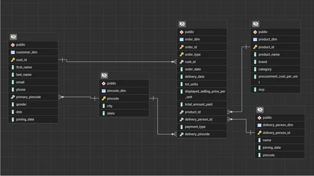Select the pincode_dim table name
This screenshot has width=314, height=176.
coord(116,91)
